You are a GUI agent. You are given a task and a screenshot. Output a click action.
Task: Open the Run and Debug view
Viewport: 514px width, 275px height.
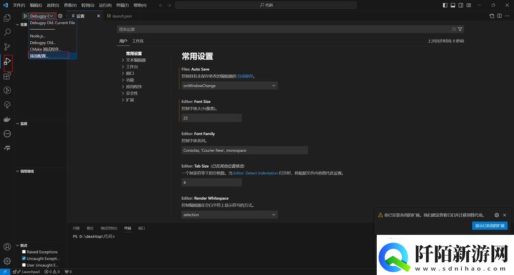tap(8, 61)
